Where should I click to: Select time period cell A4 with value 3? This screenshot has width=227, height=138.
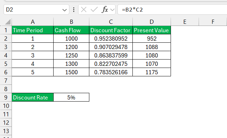pos(33,55)
